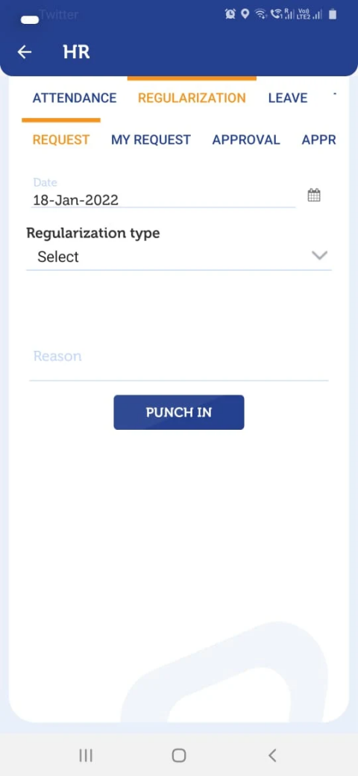The image size is (358, 776).
Task: Tap the alarm icon in status bar
Action: (230, 14)
